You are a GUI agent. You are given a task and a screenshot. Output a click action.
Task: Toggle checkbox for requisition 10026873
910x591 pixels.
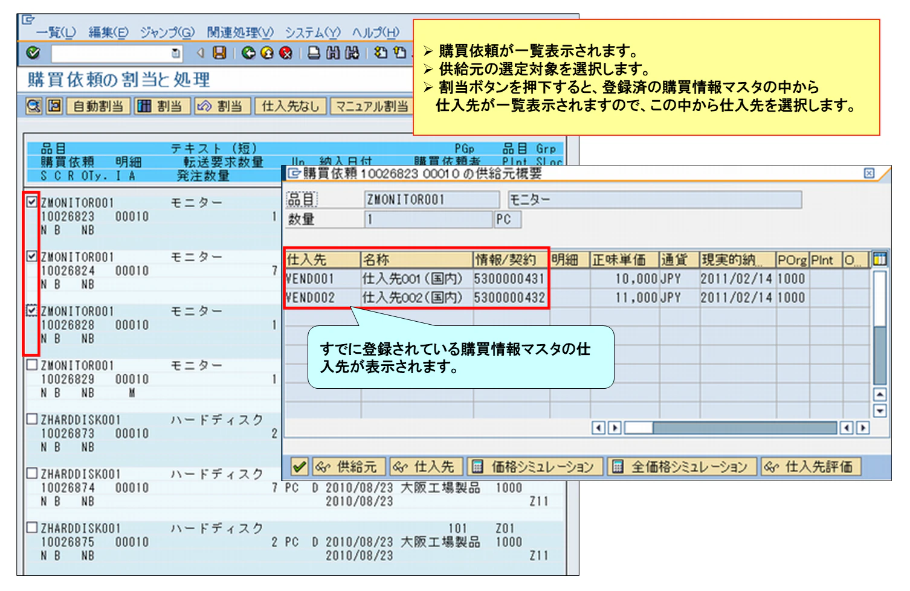pyautogui.click(x=33, y=418)
